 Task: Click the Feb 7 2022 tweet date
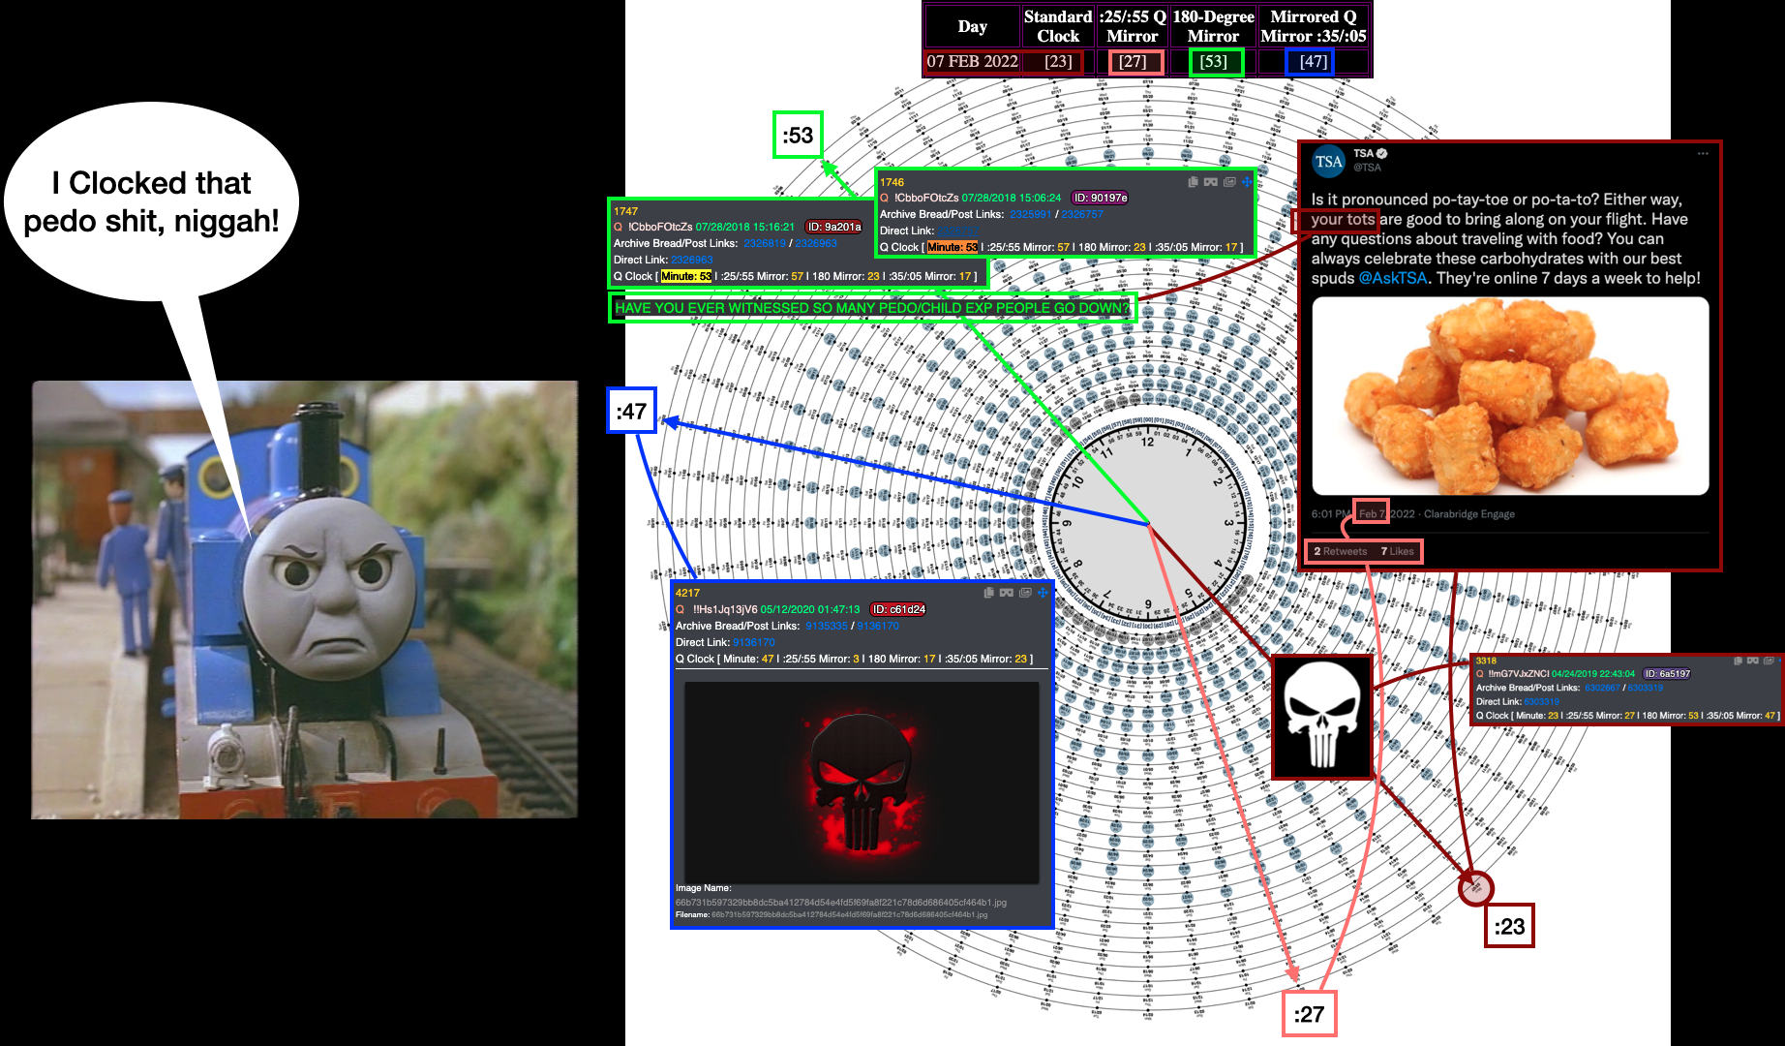tap(1387, 514)
